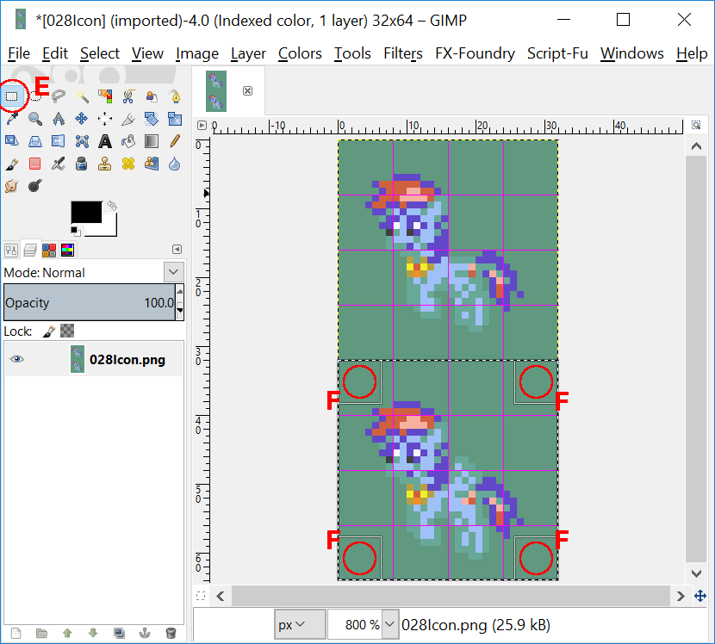
Task: Select the Text tool
Action: (x=105, y=140)
